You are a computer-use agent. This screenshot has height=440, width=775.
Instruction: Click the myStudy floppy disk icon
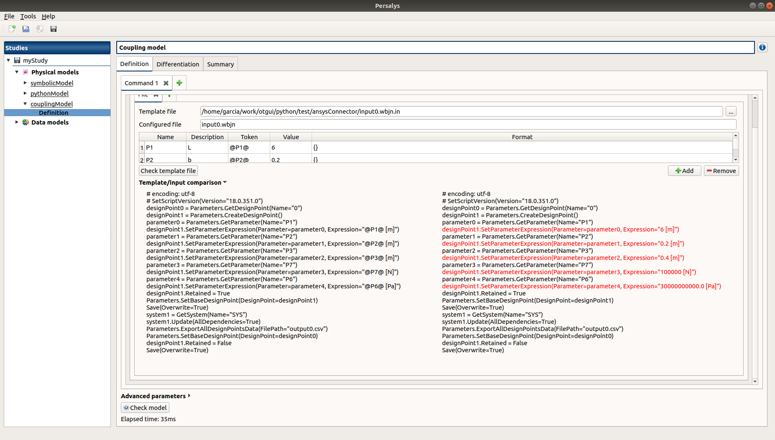pyautogui.click(x=17, y=61)
